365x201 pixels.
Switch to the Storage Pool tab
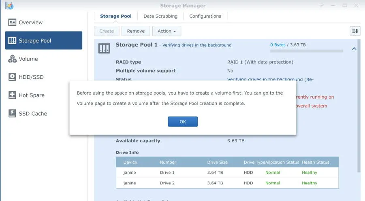(116, 16)
